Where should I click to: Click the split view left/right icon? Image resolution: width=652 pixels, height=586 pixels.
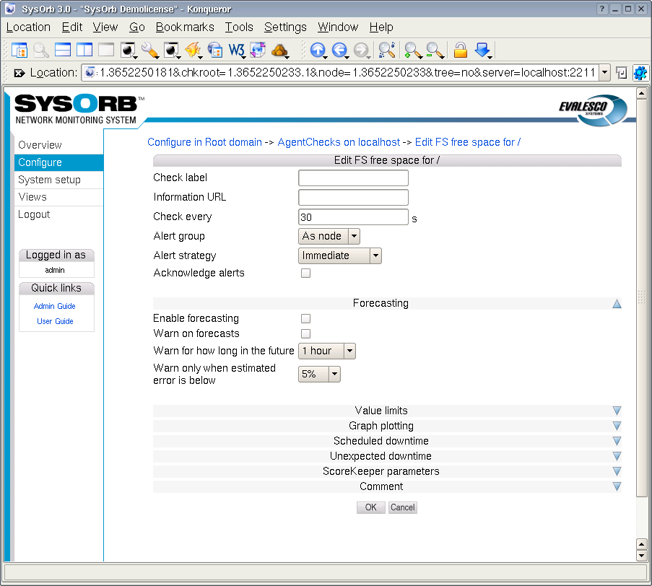[x=84, y=50]
